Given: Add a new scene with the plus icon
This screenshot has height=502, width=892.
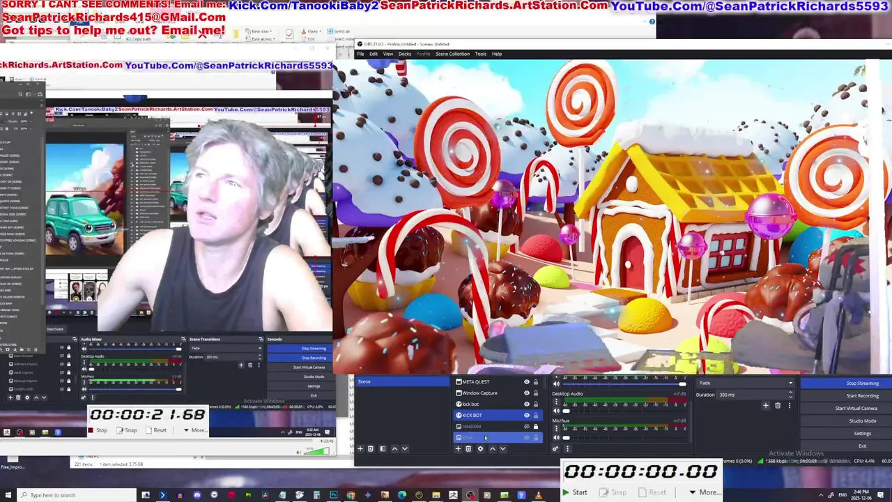Looking at the screenshot, I should 360,448.
